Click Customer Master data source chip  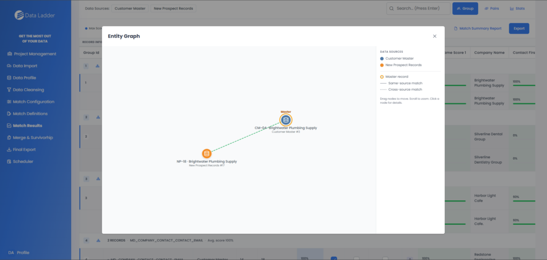130,9
